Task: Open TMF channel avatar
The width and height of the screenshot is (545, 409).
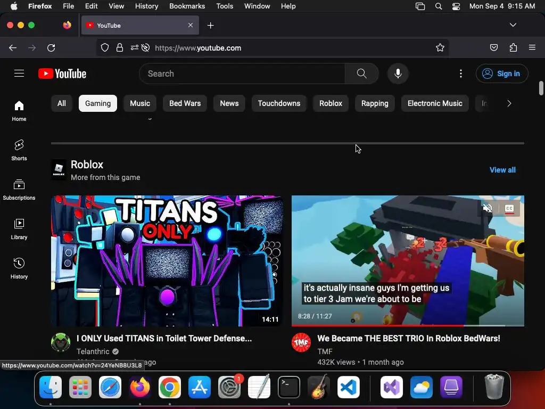Action: point(301,342)
